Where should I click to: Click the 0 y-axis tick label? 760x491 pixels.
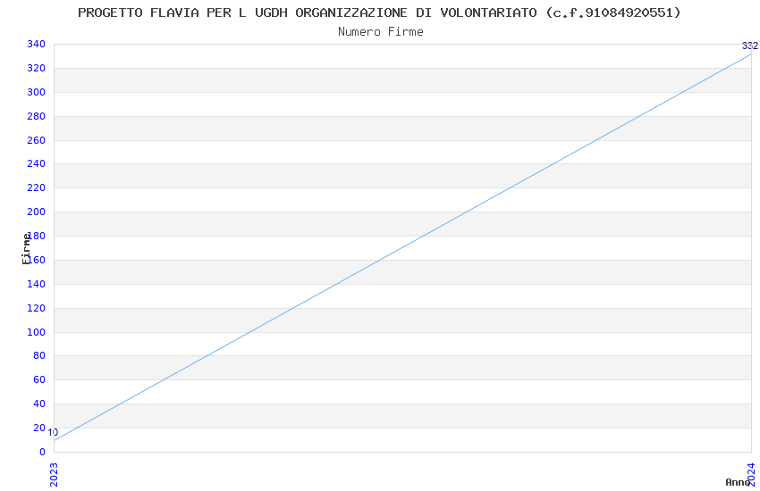43,453
